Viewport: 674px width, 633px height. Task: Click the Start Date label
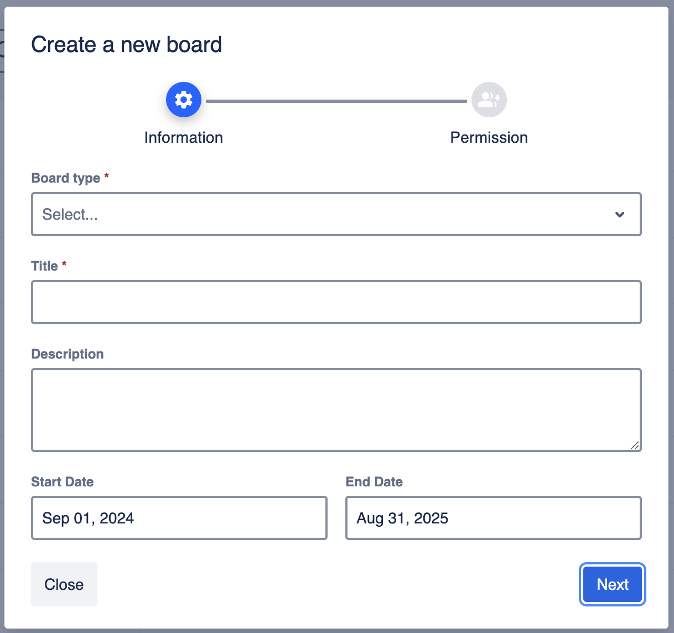tap(63, 482)
